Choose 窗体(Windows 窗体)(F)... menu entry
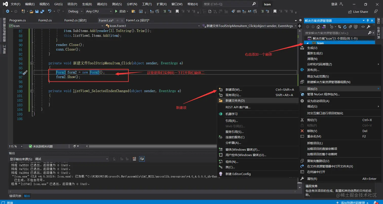This screenshot has height=204, width=383. tap(242, 149)
